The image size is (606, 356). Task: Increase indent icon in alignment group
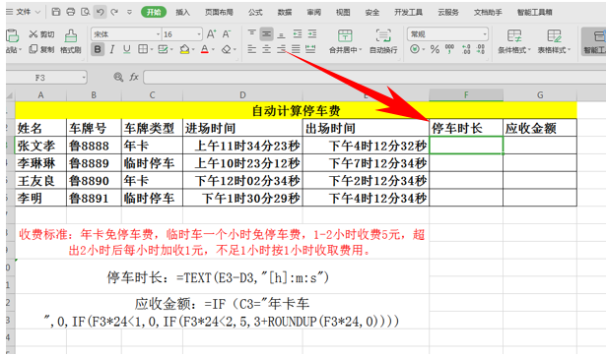[312, 34]
